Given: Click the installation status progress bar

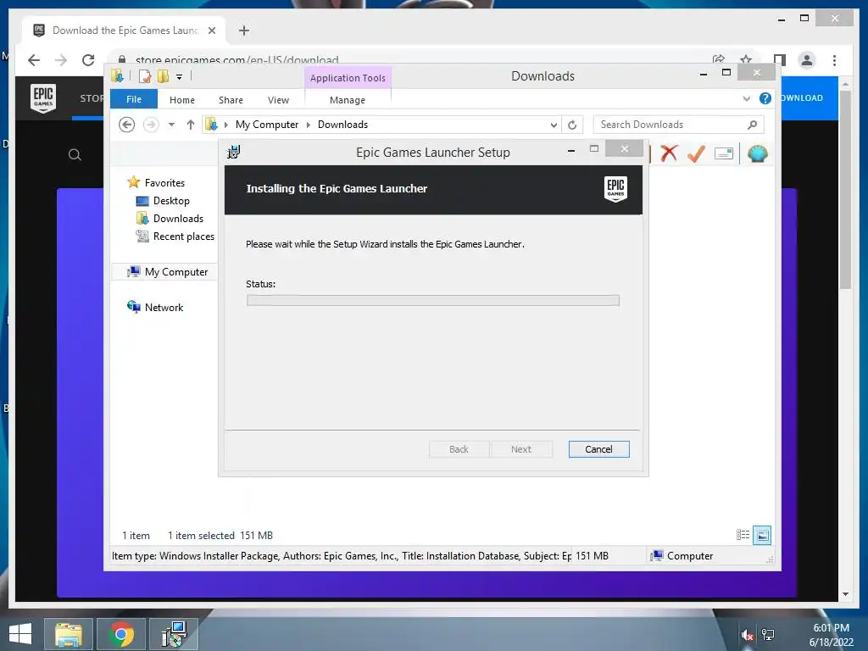Looking at the screenshot, I should pyautogui.click(x=433, y=300).
